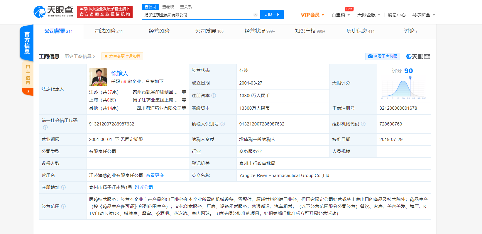
Task: Click bell icon in change notification button
Action: 106,56
